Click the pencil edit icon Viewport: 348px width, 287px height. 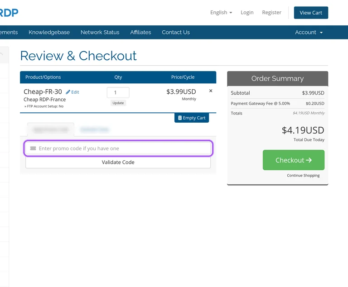point(68,92)
